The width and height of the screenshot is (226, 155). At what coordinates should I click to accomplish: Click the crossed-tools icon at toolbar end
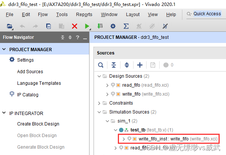[165, 26]
